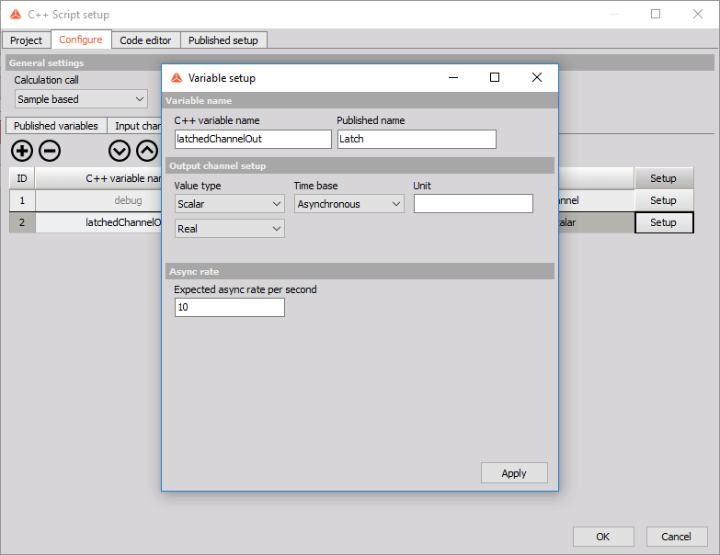This screenshot has height=555, width=720.
Task: Open the Calculation call Sample based dropdown
Action: pos(81,99)
